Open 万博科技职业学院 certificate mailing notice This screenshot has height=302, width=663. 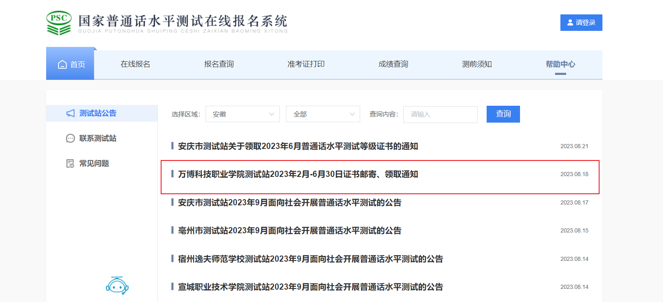coord(298,174)
